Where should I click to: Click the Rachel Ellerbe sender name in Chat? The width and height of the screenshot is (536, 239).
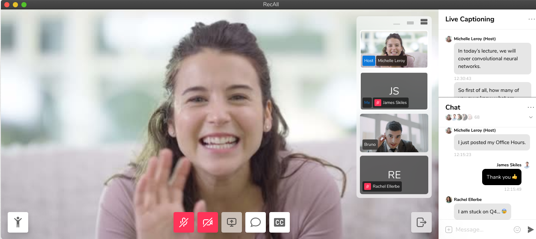[468, 200]
